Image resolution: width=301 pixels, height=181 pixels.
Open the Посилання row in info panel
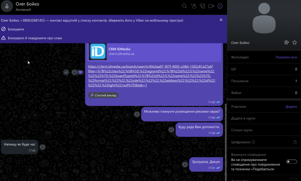[x=264, y=81]
